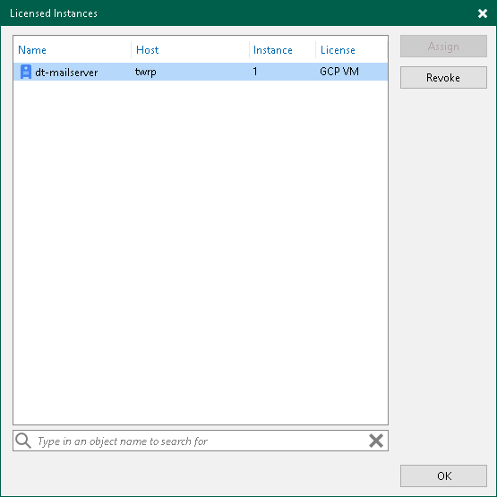Click the twrp host cell
The height and width of the screenshot is (497, 497).
pyautogui.click(x=145, y=72)
